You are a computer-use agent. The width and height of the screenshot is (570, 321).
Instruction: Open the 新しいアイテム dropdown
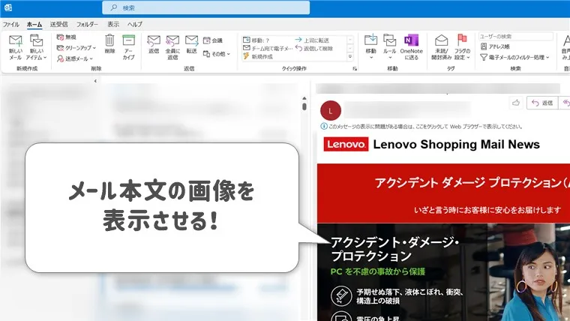click(36, 47)
